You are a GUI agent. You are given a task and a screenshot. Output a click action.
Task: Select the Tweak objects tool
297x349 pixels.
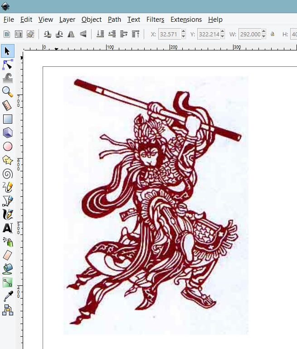8,78
